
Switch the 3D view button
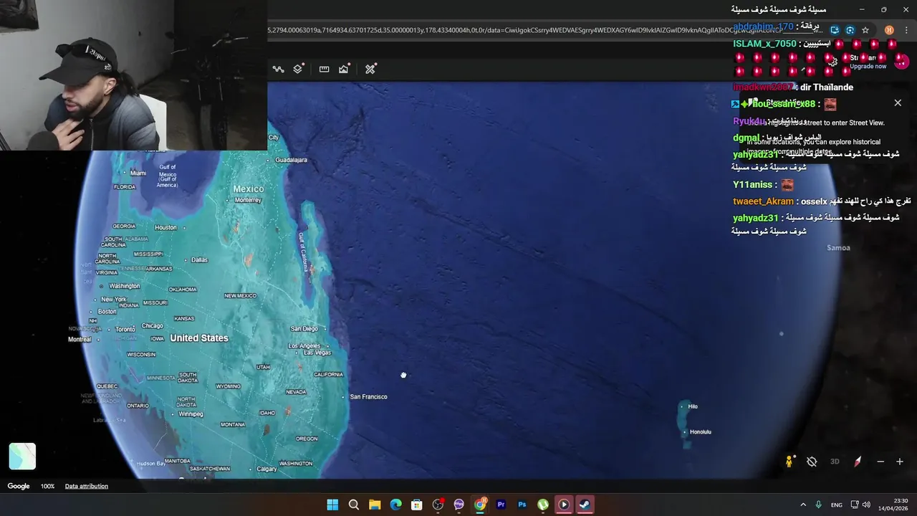[835, 462]
